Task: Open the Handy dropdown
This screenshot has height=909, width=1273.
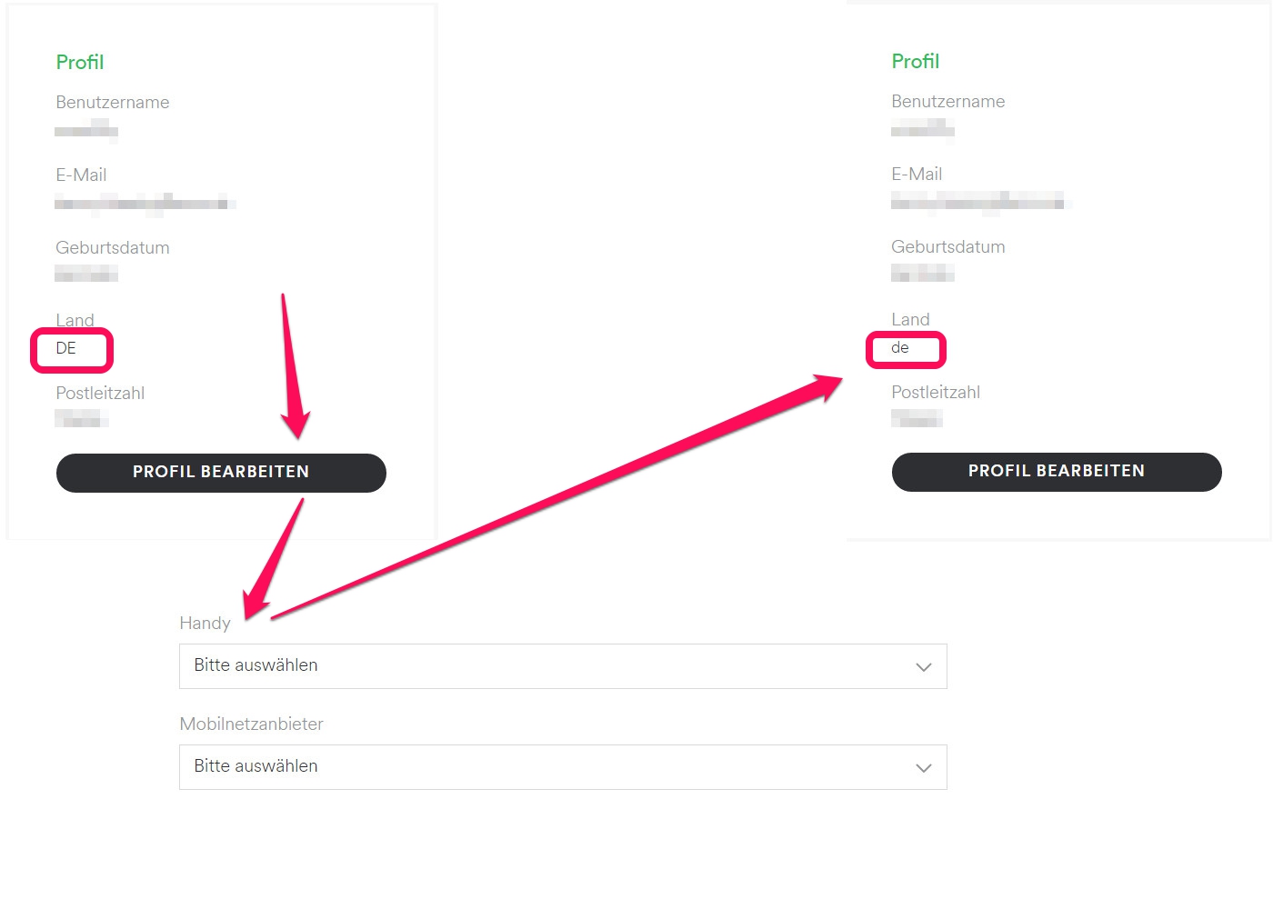Action: (x=563, y=666)
